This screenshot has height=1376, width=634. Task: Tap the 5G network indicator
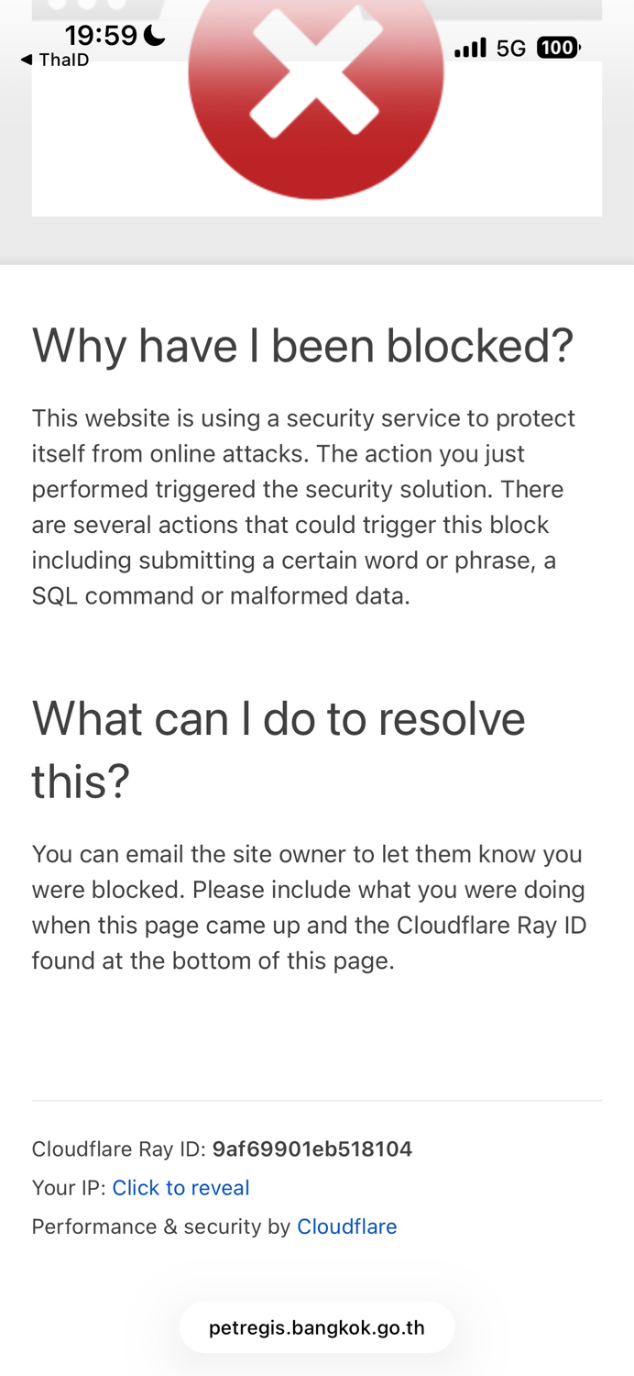tap(511, 49)
